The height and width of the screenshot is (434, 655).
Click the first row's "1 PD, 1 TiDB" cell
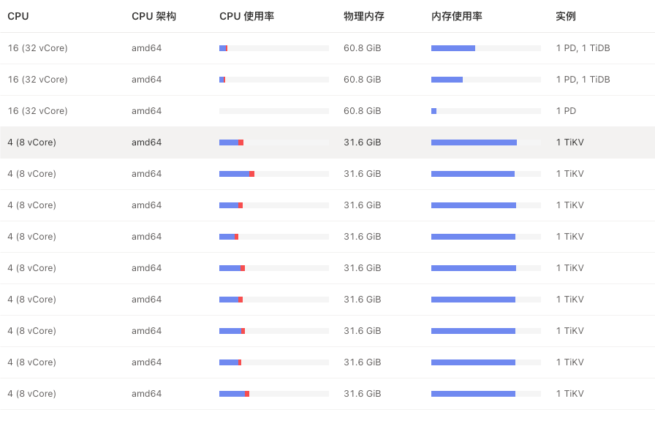pyautogui.click(x=583, y=48)
